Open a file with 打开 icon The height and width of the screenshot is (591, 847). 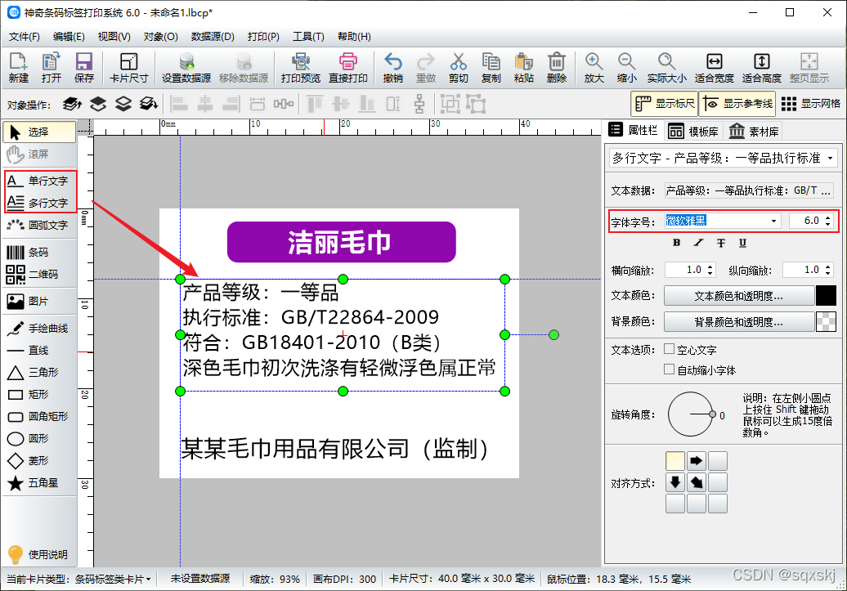pos(52,68)
